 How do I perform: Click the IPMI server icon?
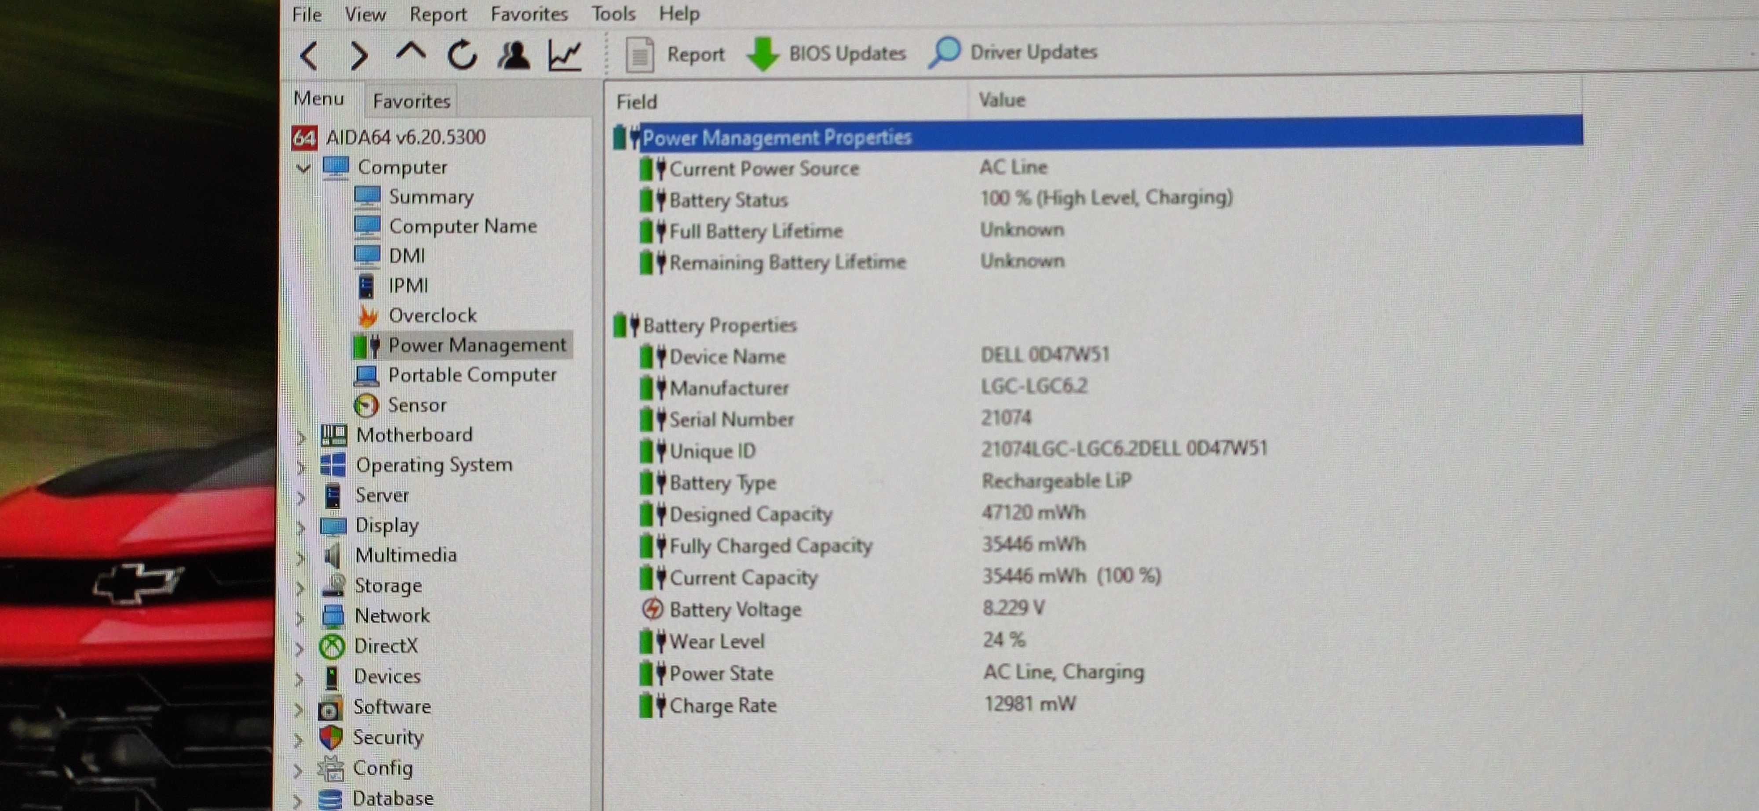tap(366, 286)
